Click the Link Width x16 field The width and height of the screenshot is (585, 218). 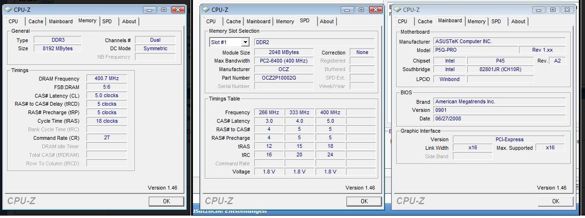[x=473, y=148]
